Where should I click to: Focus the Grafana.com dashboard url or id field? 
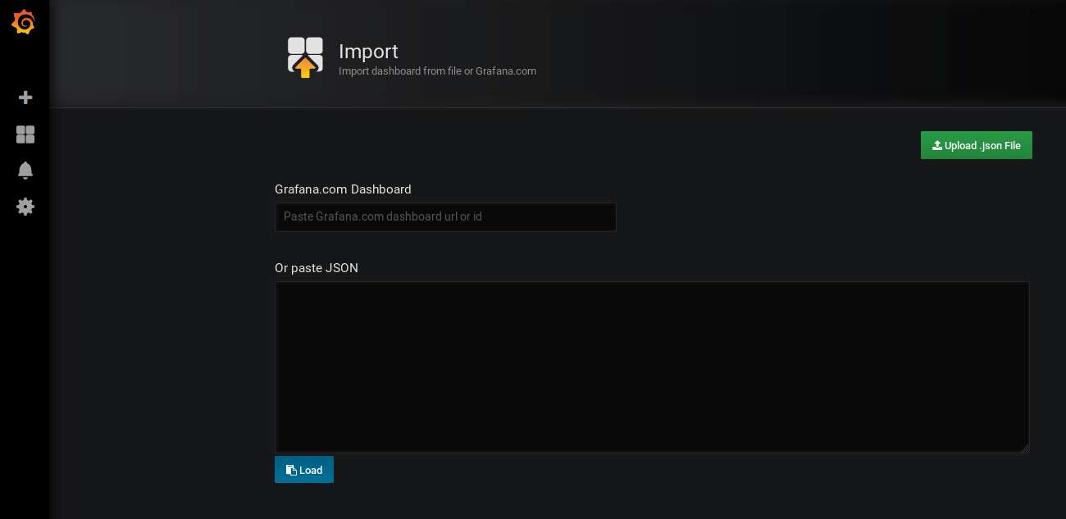(445, 217)
